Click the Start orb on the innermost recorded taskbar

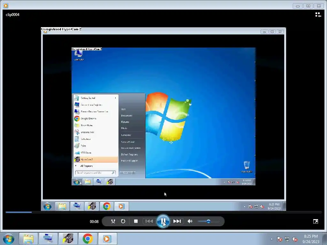[x=77, y=182]
